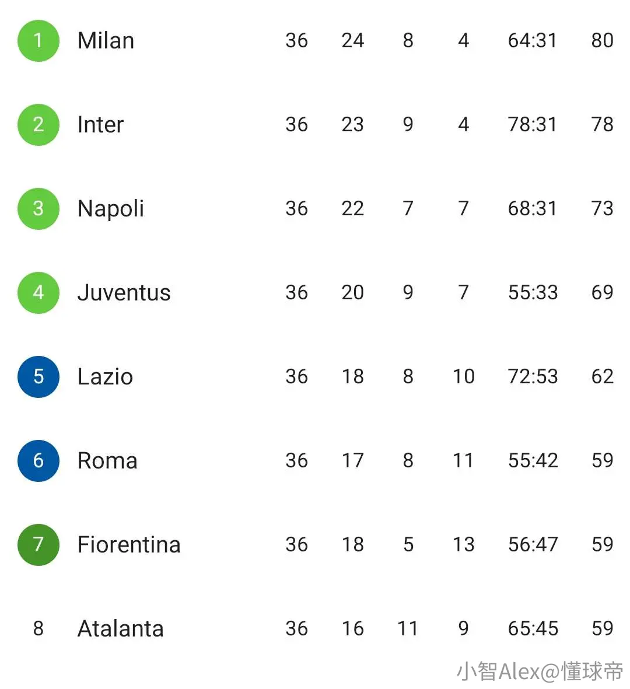Viewport: 630px width, 689px height.
Task: Select the Lazio team name
Action: [x=105, y=376]
